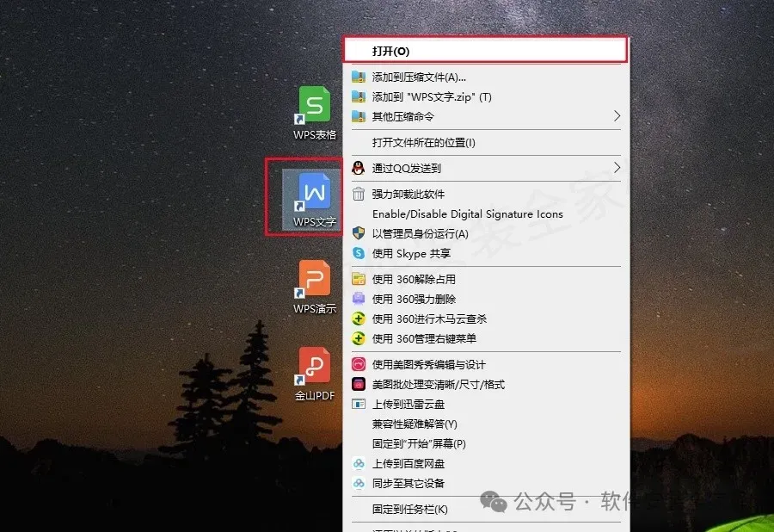The image size is (774, 532).
Task: Click 美图批处理变清晰/尺寸/格式 text
Action: [x=439, y=385]
